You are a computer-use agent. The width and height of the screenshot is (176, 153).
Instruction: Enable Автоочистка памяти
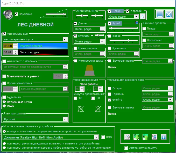coord(126,148)
